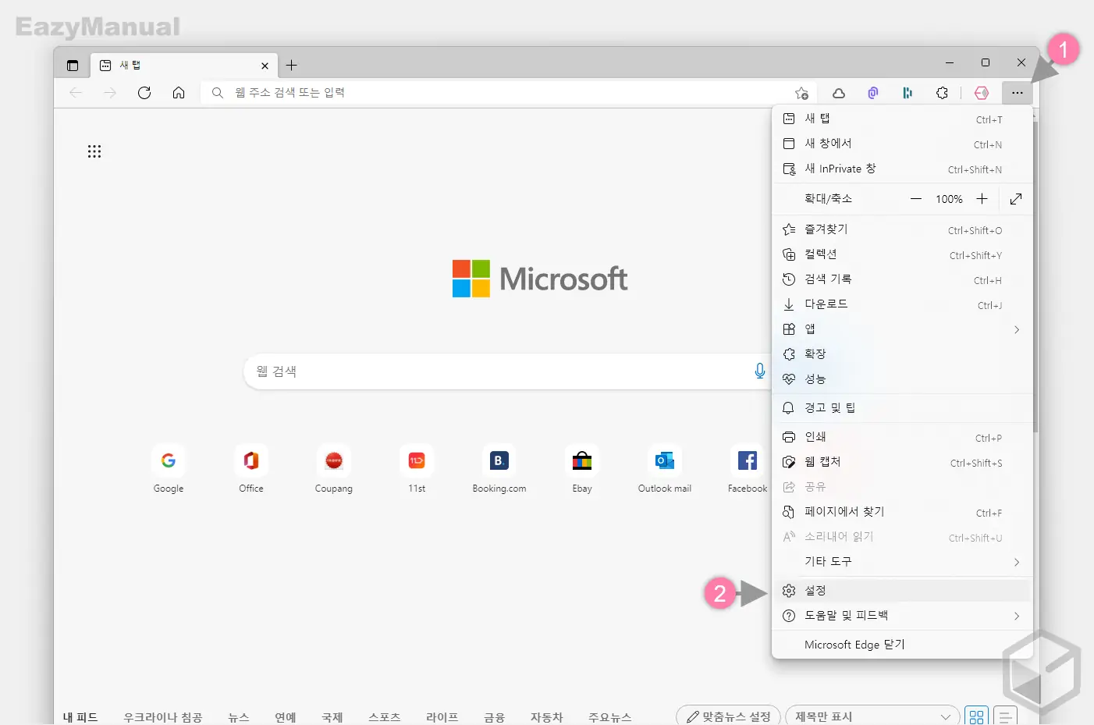This screenshot has width=1094, height=725.
Task: Switch to 국제 feed tab
Action: click(332, 716)
